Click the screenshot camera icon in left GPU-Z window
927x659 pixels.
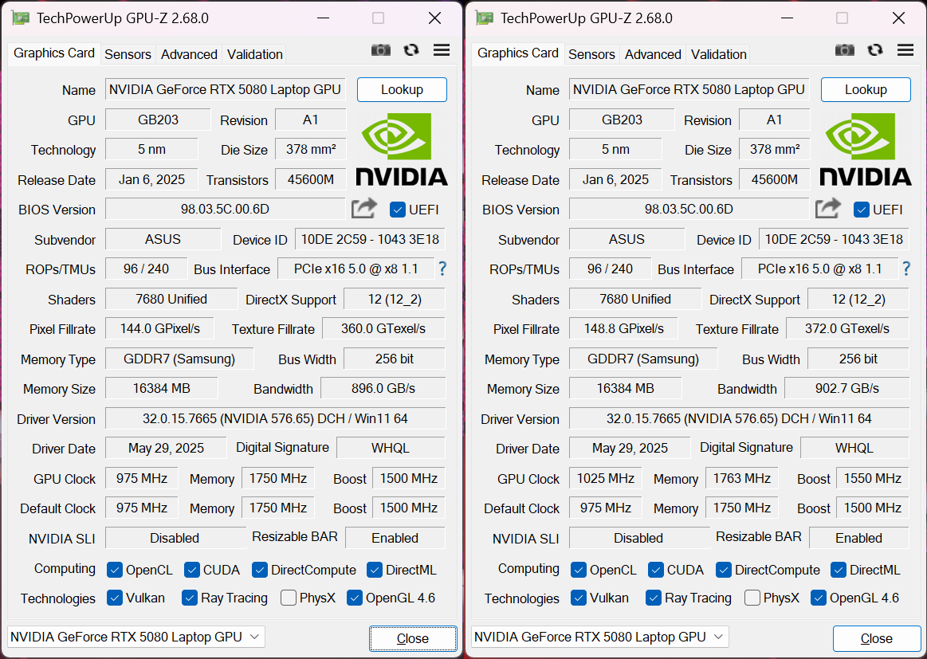pos(381,50)
